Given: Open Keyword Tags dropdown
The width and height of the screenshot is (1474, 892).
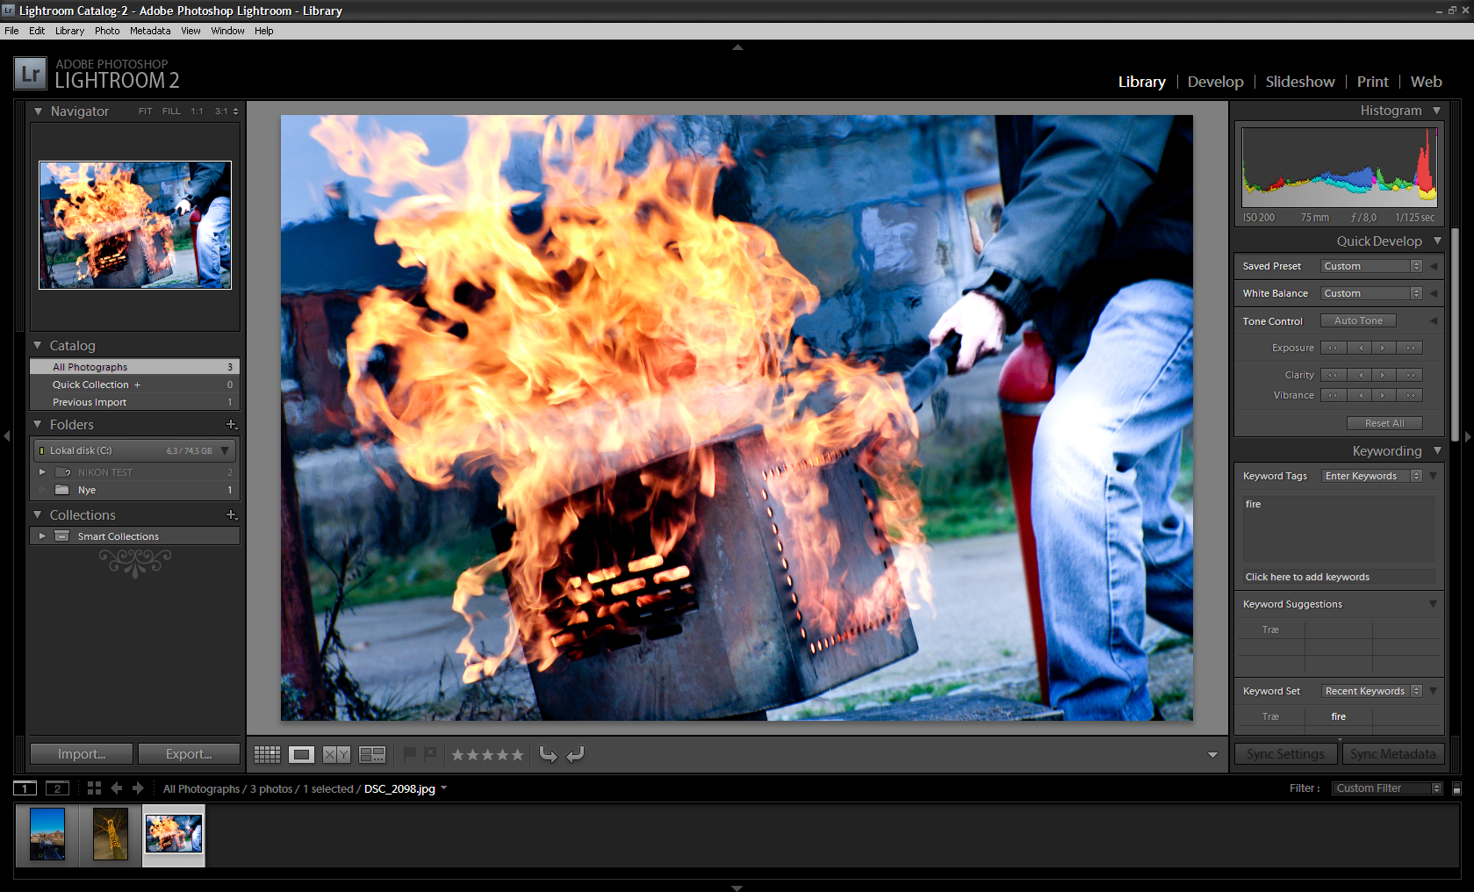Looking at the screenshot, I should click(x=1372, y=476).
